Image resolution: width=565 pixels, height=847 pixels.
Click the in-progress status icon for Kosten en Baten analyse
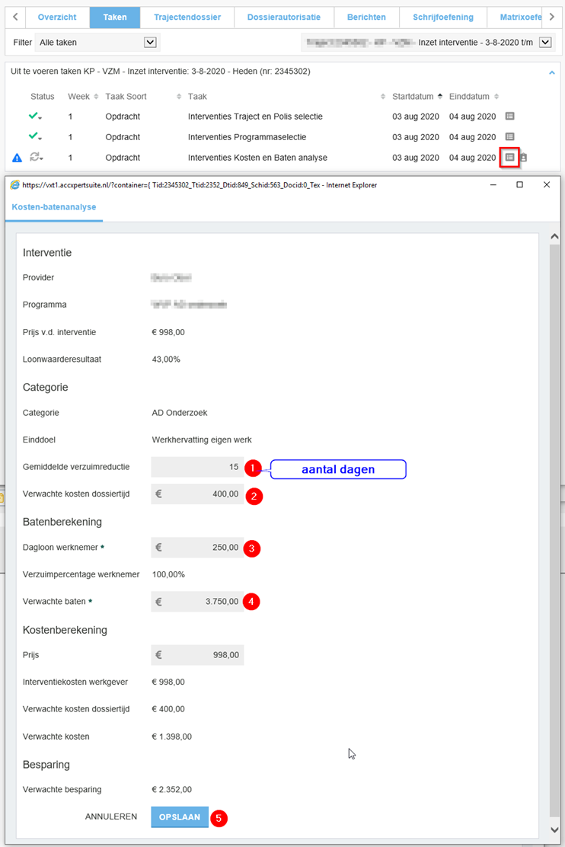click(35, 158)
